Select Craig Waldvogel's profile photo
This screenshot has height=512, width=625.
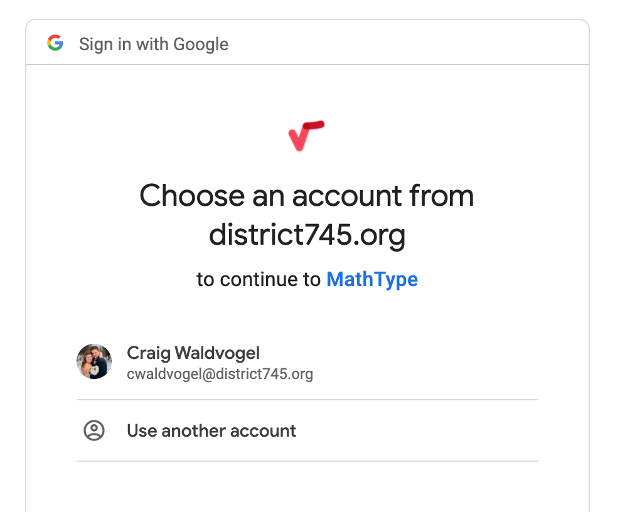point(94,361)
